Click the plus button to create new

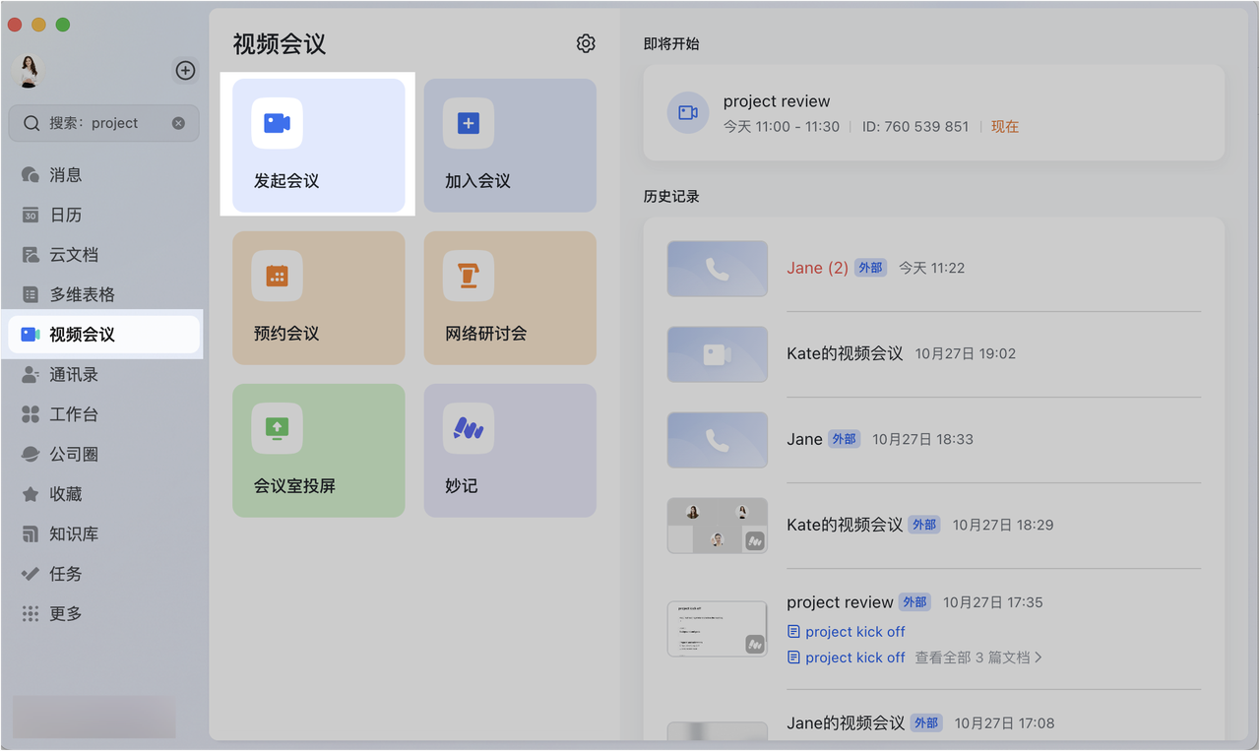point(185,70)
